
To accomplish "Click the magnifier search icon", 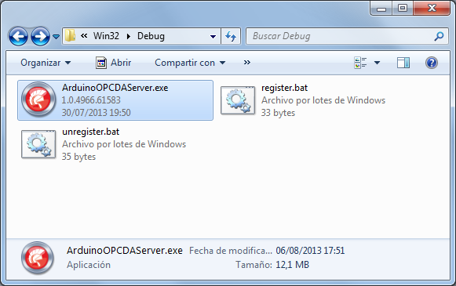I will click(x=440, y=36).
